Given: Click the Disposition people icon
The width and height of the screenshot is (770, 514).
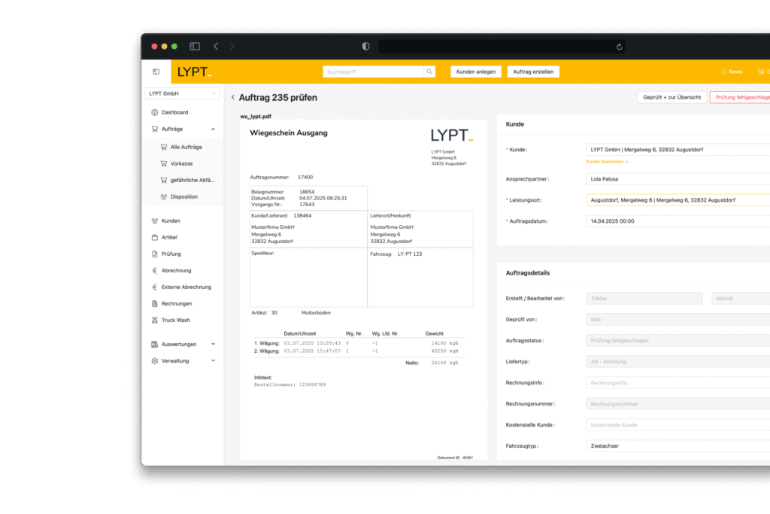Looking at the screenshot, I should coord(163,196).
